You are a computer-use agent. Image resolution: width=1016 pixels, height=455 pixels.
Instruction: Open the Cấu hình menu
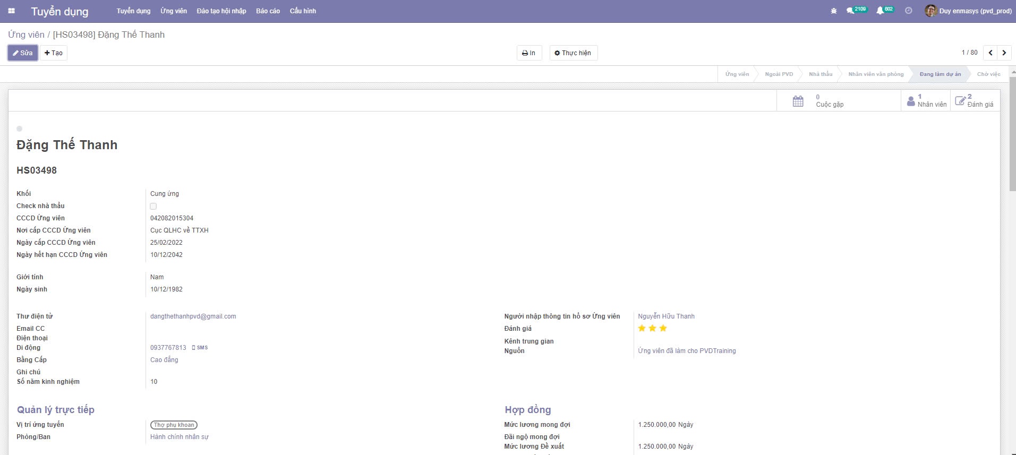[303, 11]
